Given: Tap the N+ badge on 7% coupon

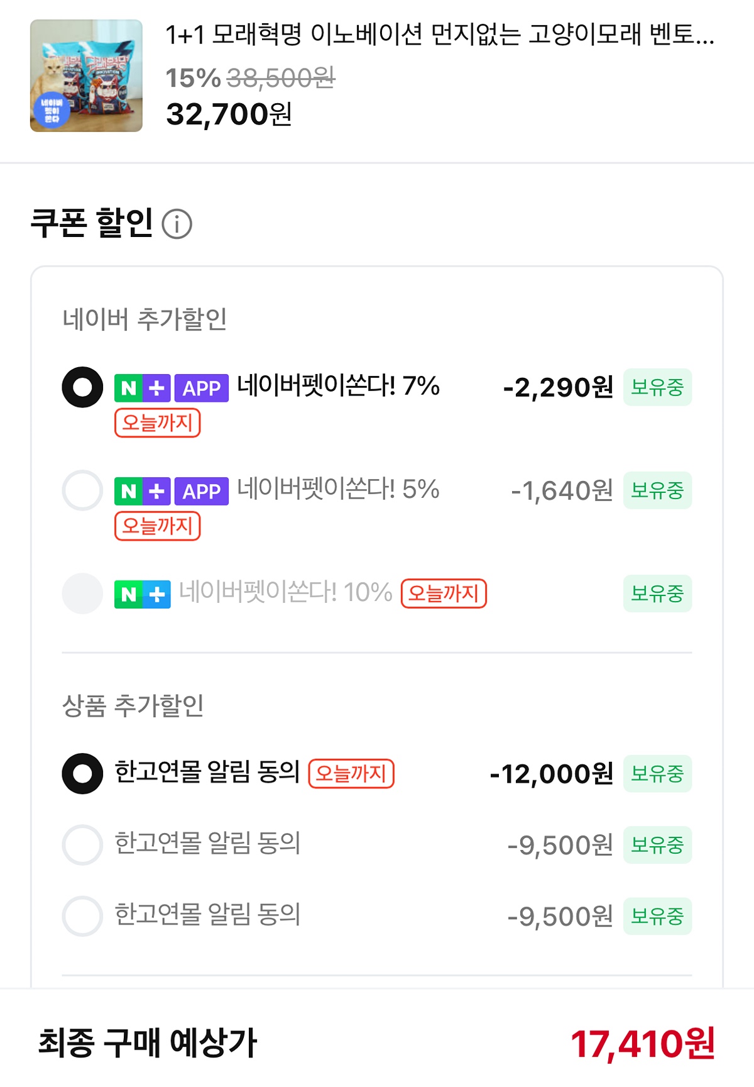Looking at the screenshot, I should (142, 388).
